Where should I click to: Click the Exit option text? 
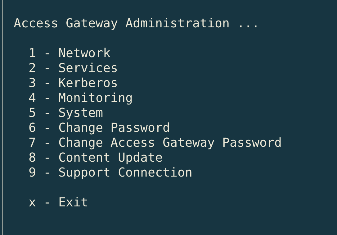73,202
